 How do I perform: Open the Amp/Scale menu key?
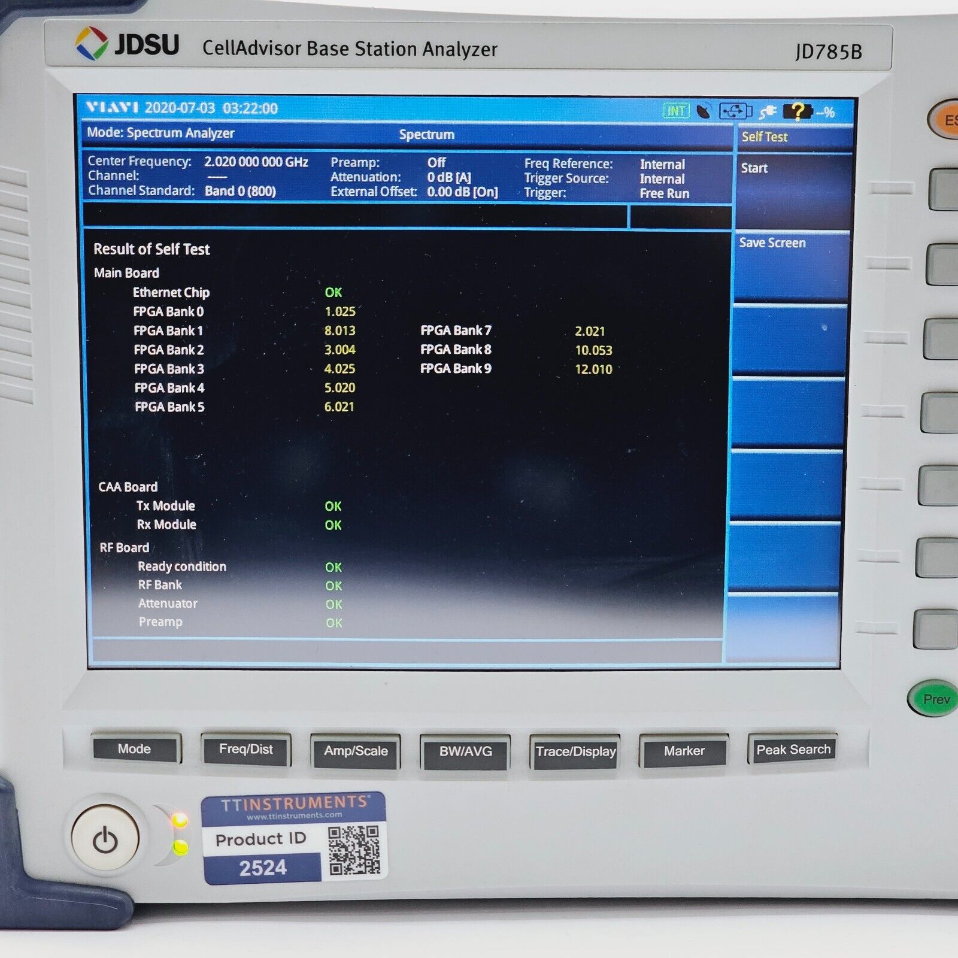point(356,751)
